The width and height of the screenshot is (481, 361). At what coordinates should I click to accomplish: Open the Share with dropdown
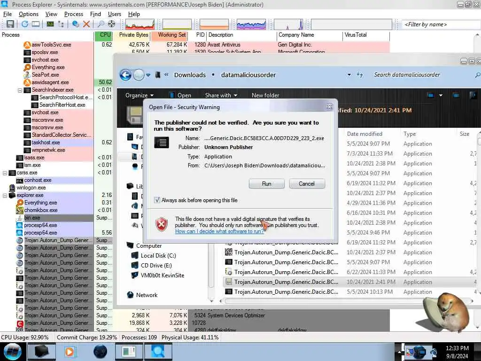pyautogui.click(x=221, y=95)
